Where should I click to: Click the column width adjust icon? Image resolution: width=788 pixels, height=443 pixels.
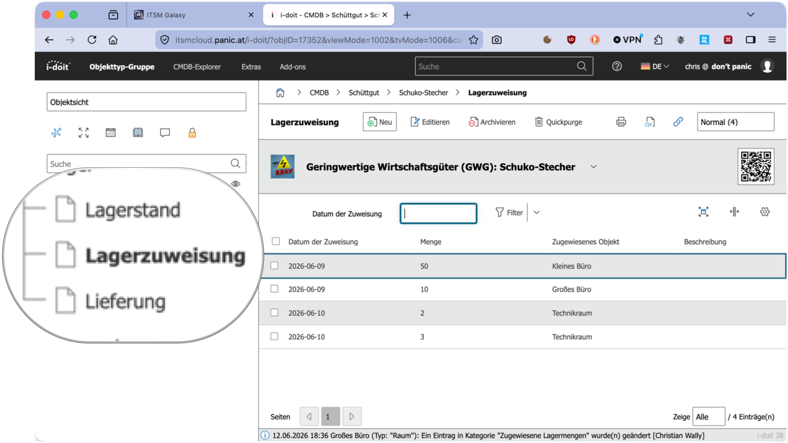734,212
